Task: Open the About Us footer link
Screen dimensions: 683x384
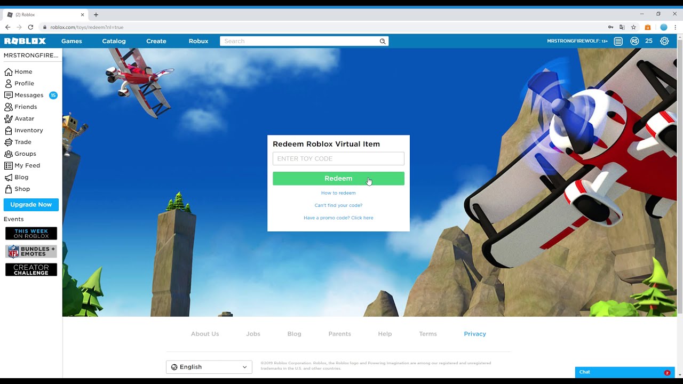Action: tap(205, 334)
